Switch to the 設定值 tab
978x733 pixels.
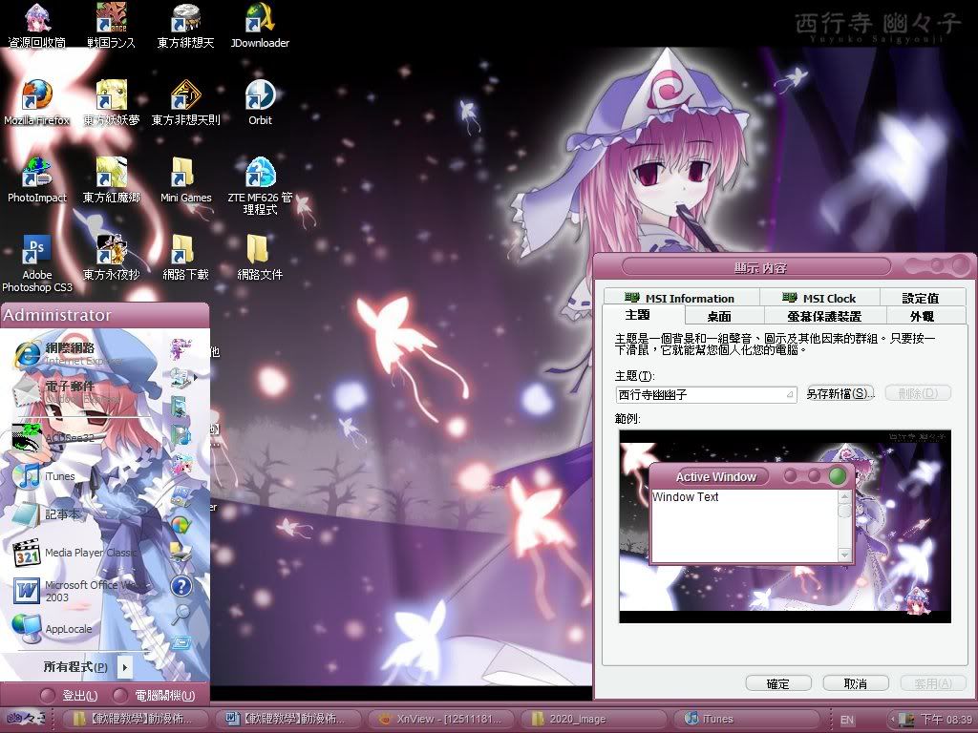click(x=921, y=298)
